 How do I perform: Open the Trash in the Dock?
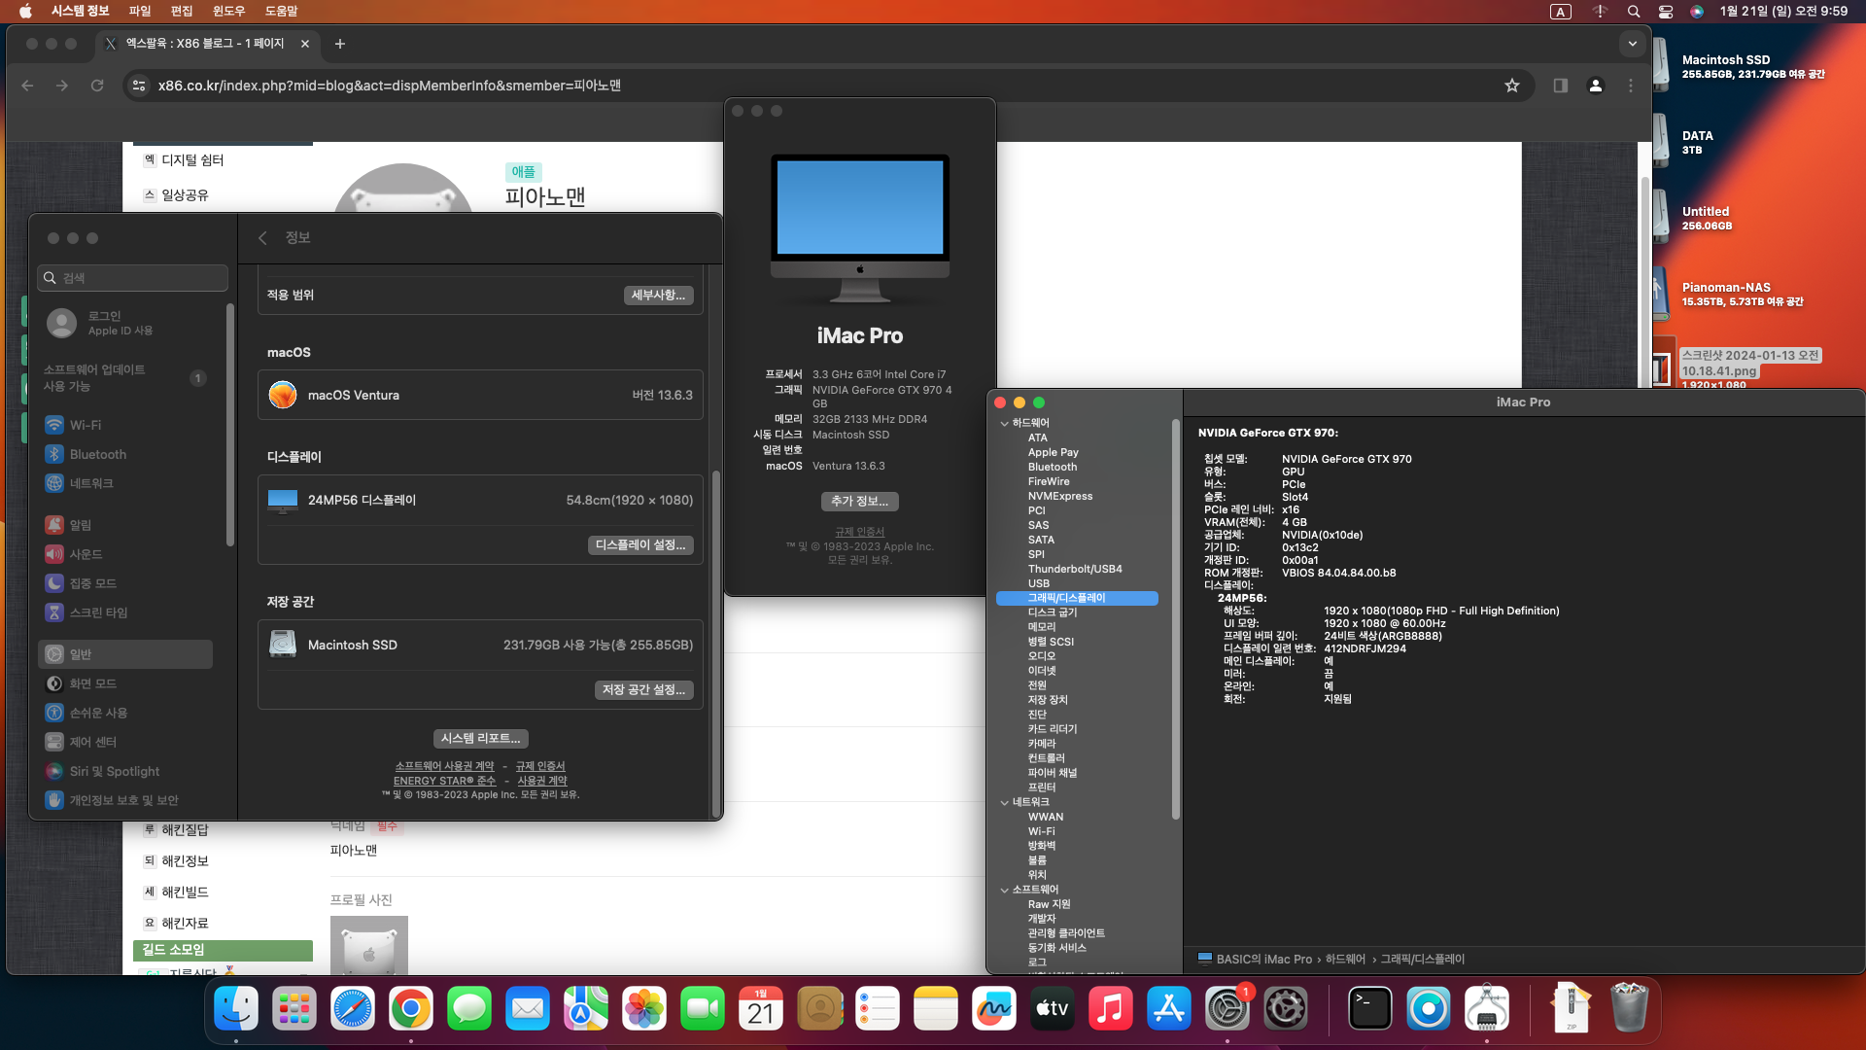[1630, 1009]
